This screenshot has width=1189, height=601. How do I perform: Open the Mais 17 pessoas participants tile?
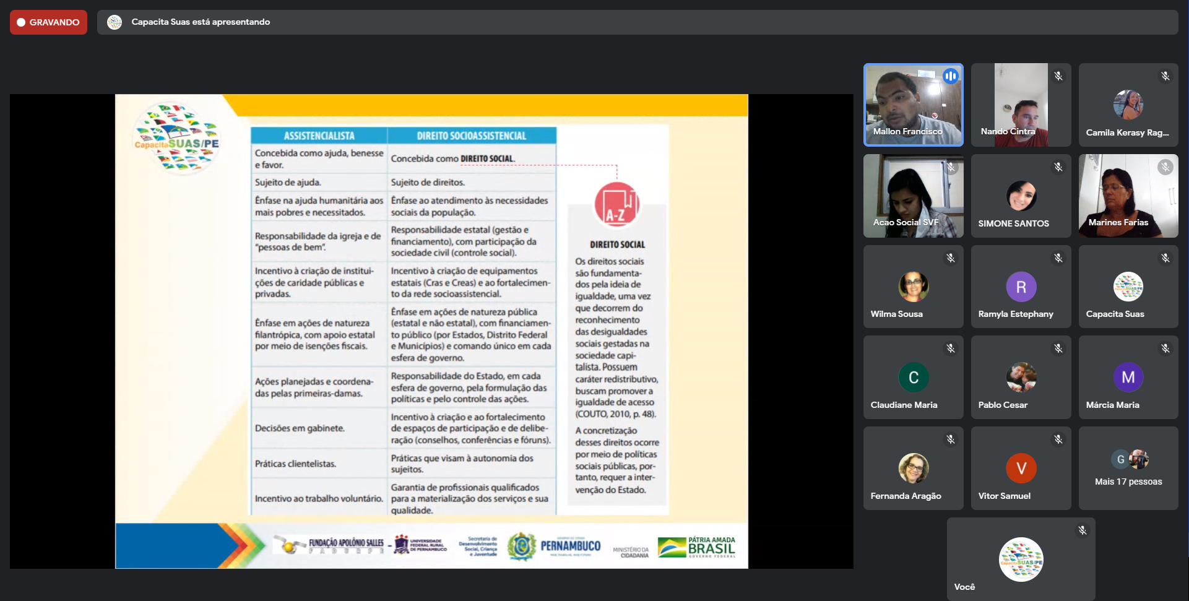(x=1128, y=469)
